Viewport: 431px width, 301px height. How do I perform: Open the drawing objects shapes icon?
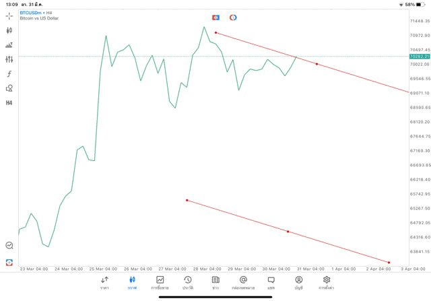pyautogui.click(x=9, y=88)
